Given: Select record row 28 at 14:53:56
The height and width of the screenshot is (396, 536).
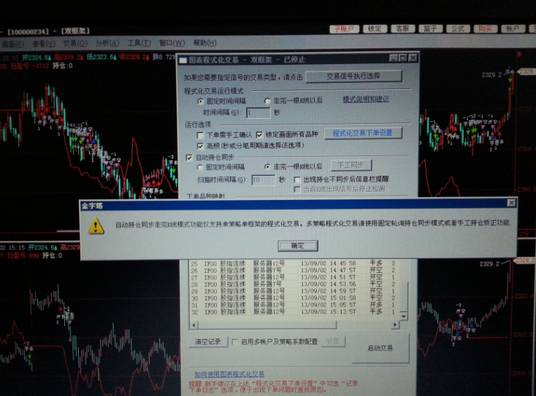Looking at the screenshot, I should click(x=294, y=284).
